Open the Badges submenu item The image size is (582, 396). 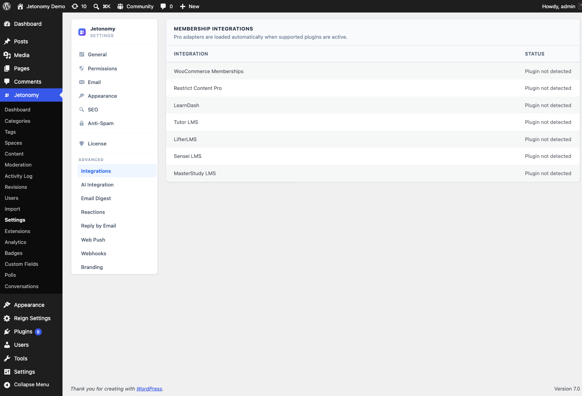[x=13, y=253]
